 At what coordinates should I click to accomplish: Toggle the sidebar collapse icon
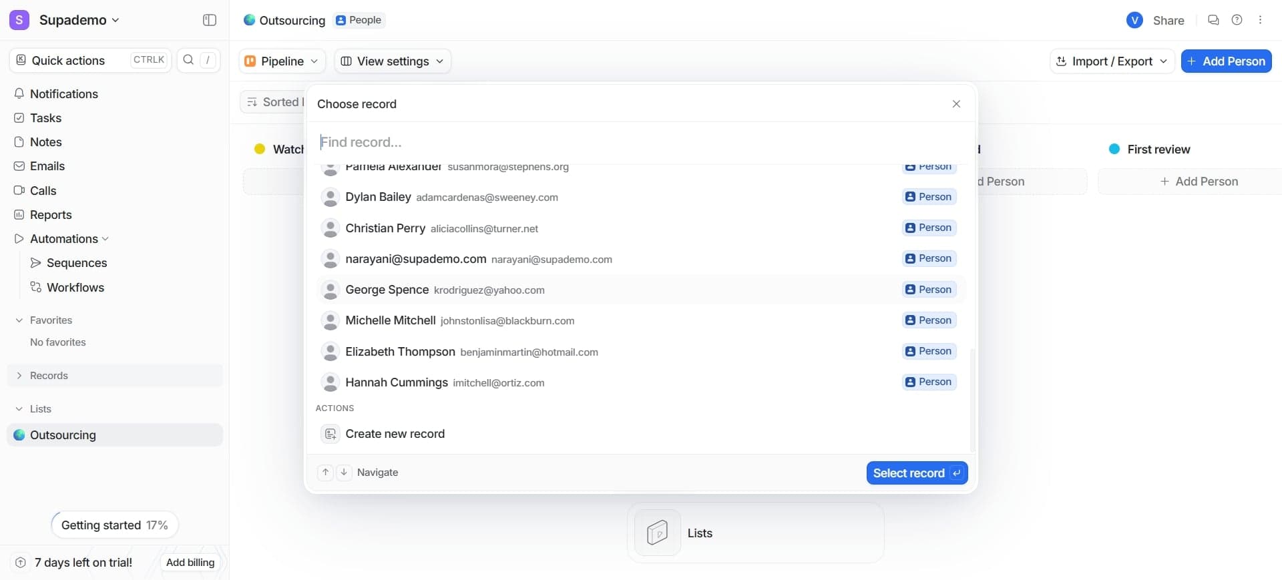(x=210, y=20)
